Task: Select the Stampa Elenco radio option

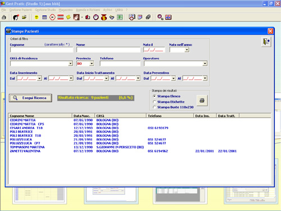Action: (155, 96)
